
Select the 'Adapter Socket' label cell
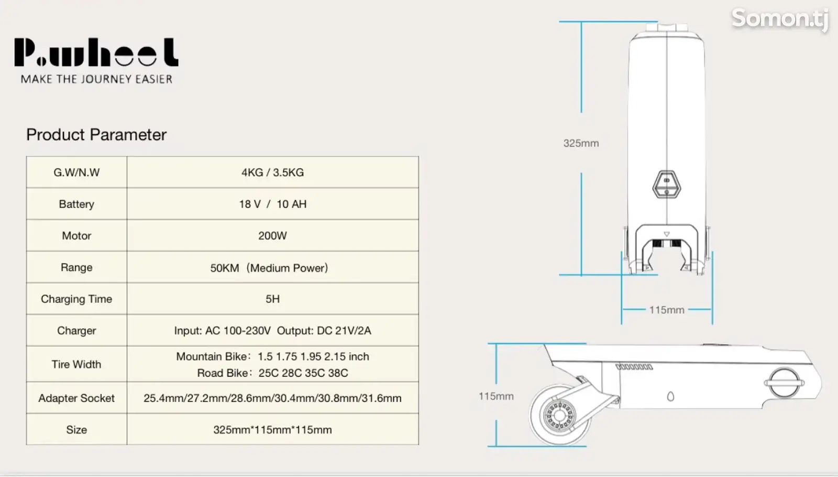pos(76,398)
